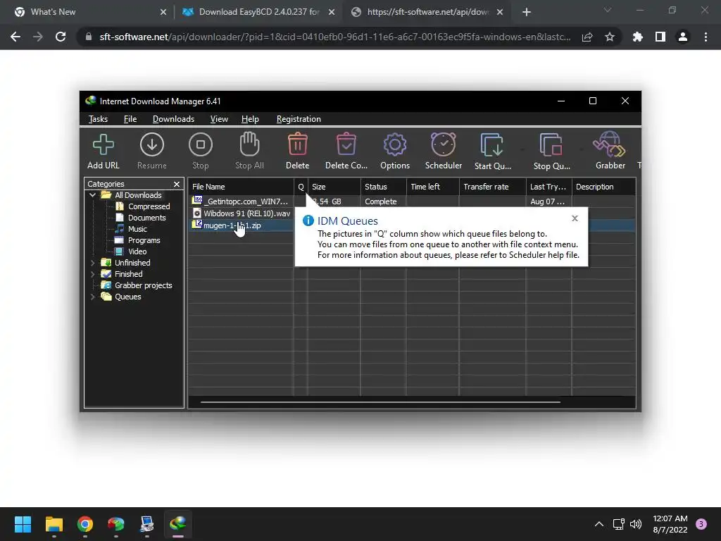Select the Finished category label
Viewport: 721px width, 541px height.
pos(128,274)
